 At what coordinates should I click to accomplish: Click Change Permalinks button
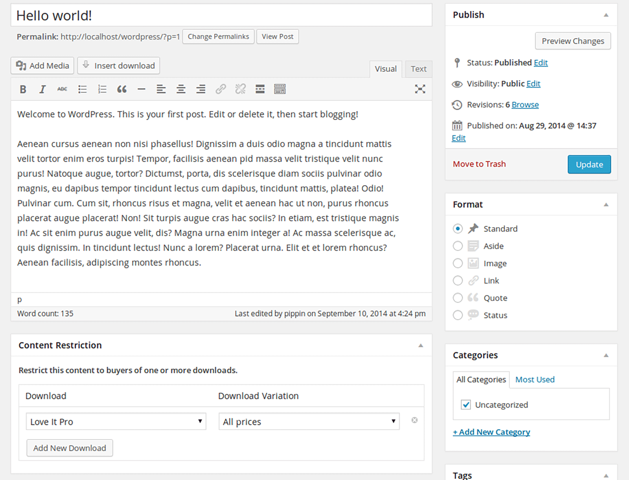pos(218,37)
